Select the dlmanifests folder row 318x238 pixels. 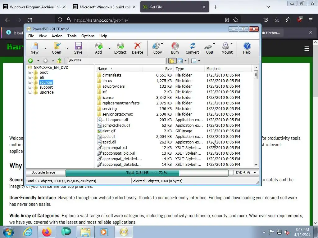175,75
